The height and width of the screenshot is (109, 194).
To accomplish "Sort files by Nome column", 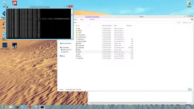I will pyautogui.click(x=78, y=25).
